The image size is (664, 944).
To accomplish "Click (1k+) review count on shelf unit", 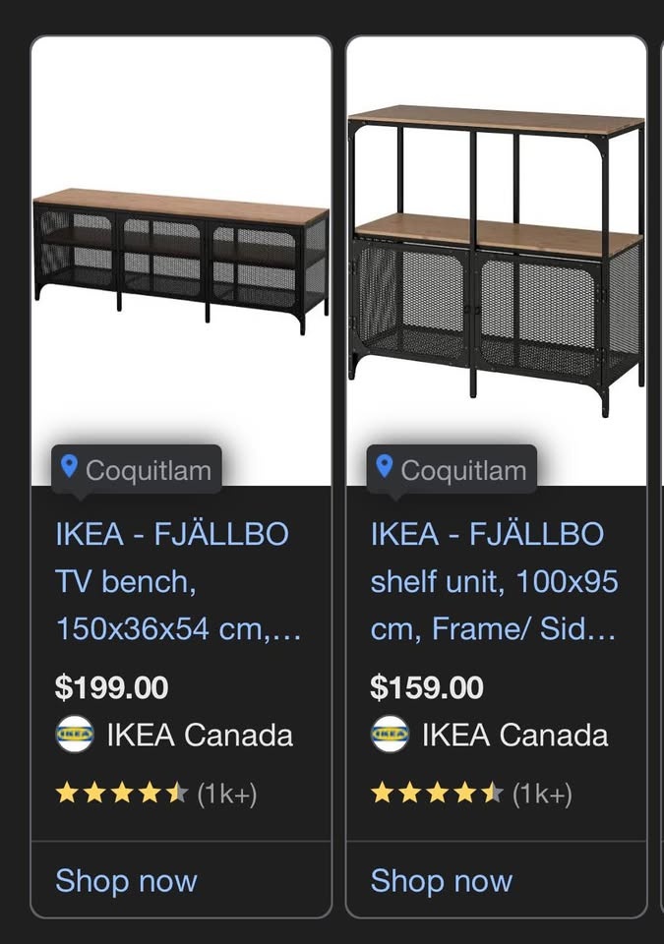I will pos(542,795).
